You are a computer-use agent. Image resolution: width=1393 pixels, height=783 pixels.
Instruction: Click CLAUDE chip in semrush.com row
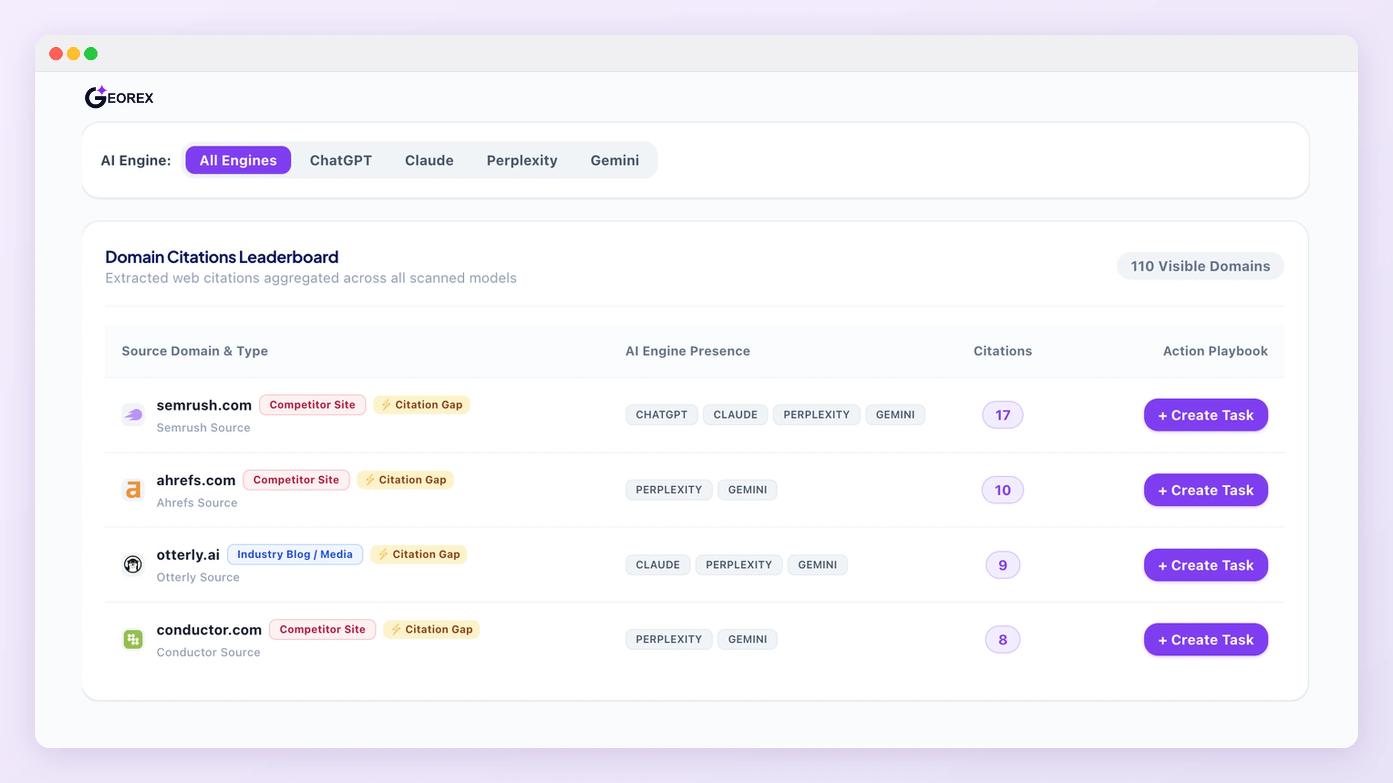point(735,415)
